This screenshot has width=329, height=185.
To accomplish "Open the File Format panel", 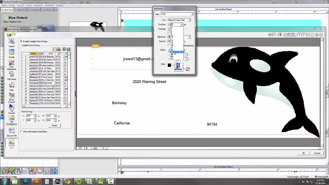I will (x=12, y=76).
